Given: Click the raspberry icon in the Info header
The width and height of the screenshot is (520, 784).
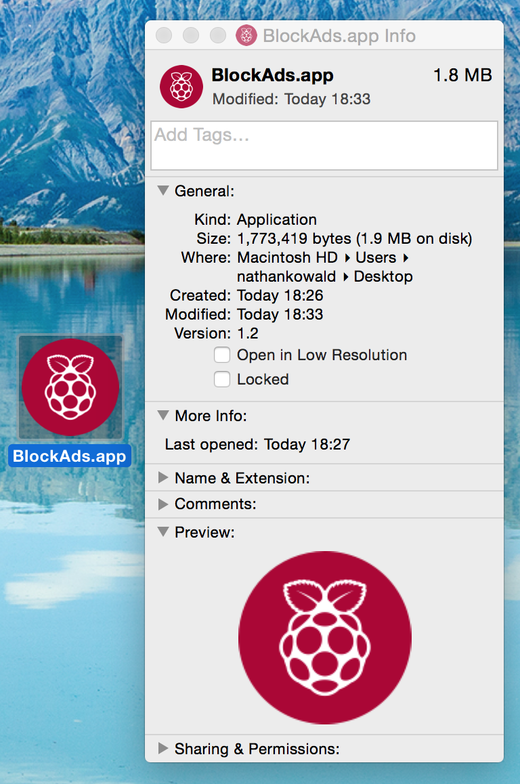Looking at the screenshot, I should point(181,87).
